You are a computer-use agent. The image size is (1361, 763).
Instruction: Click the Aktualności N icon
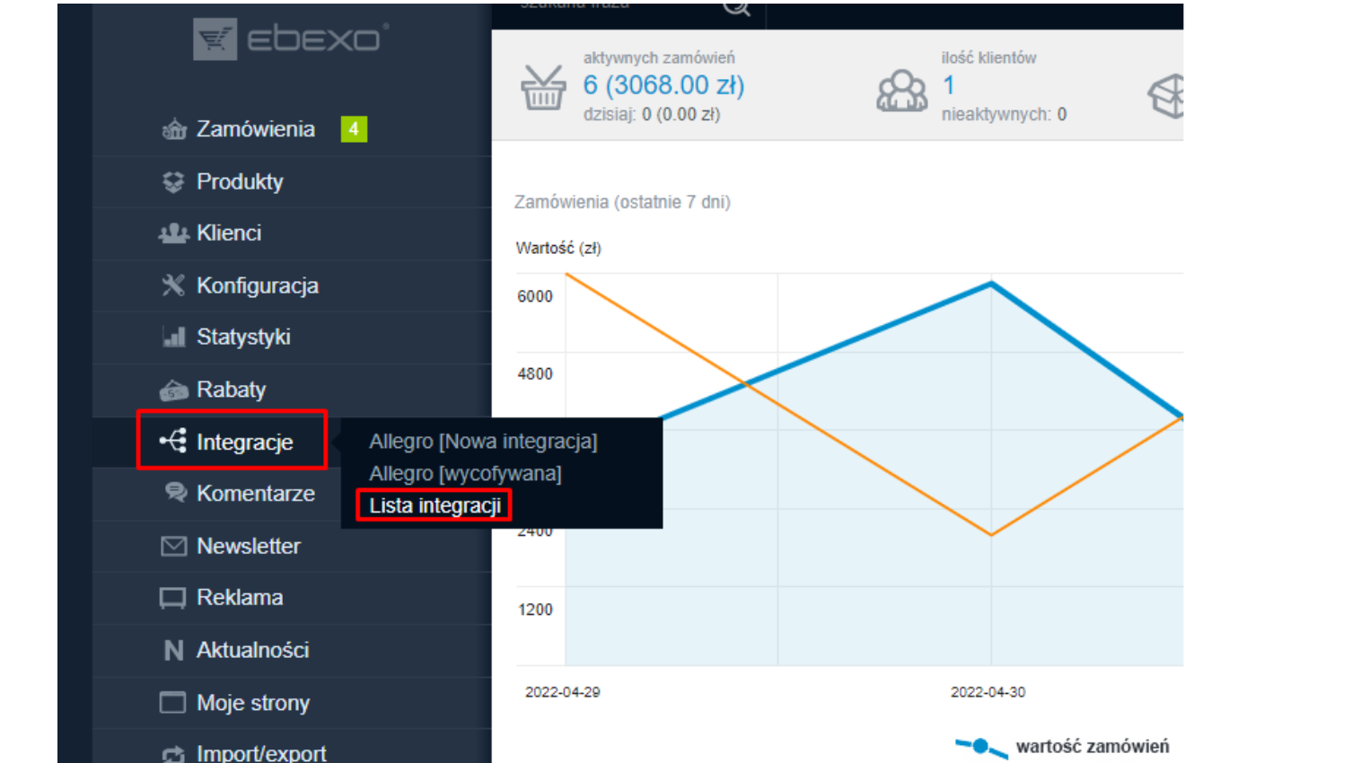point(173,650)
